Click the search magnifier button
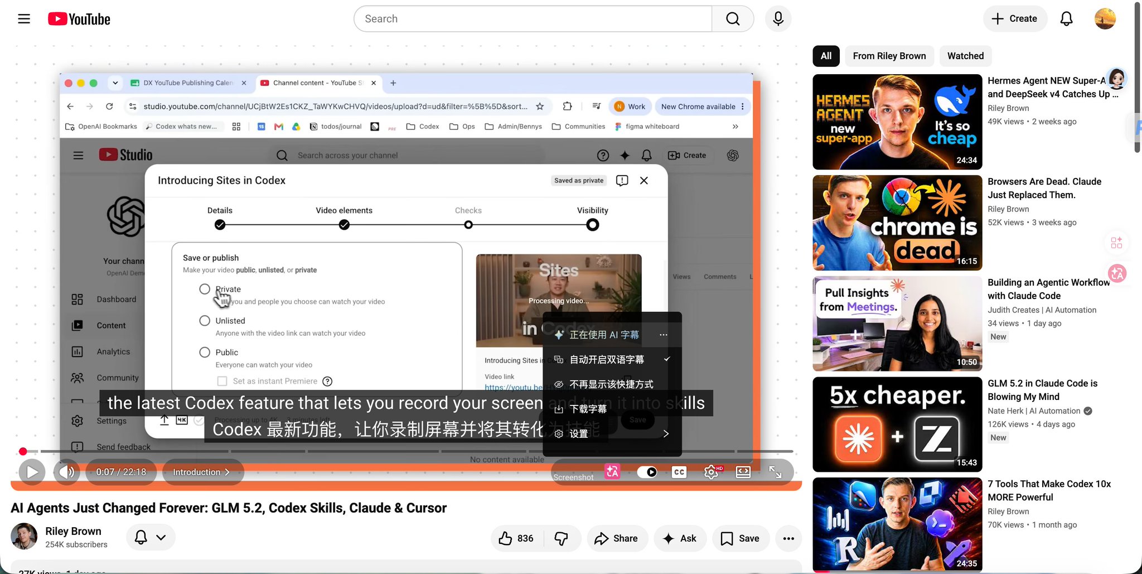This screenshot has height=574, width=1142. click(733, 19)
